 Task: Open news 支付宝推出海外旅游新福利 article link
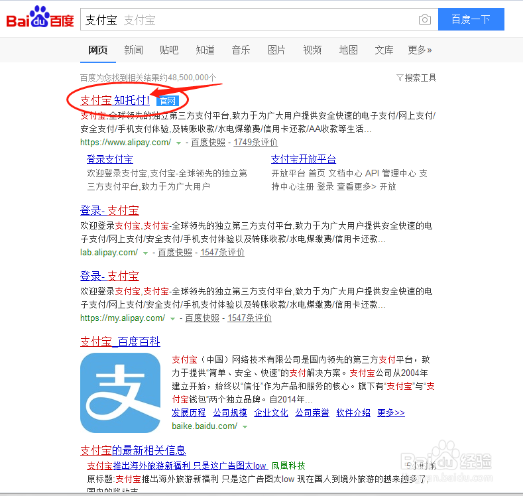tap(176, 465)
